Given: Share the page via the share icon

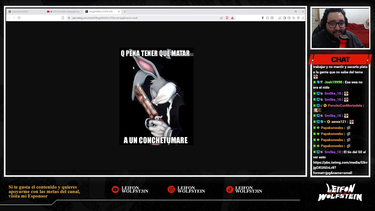Looking at the screenshot, I should pyautogui.click(x=221, y=18).
